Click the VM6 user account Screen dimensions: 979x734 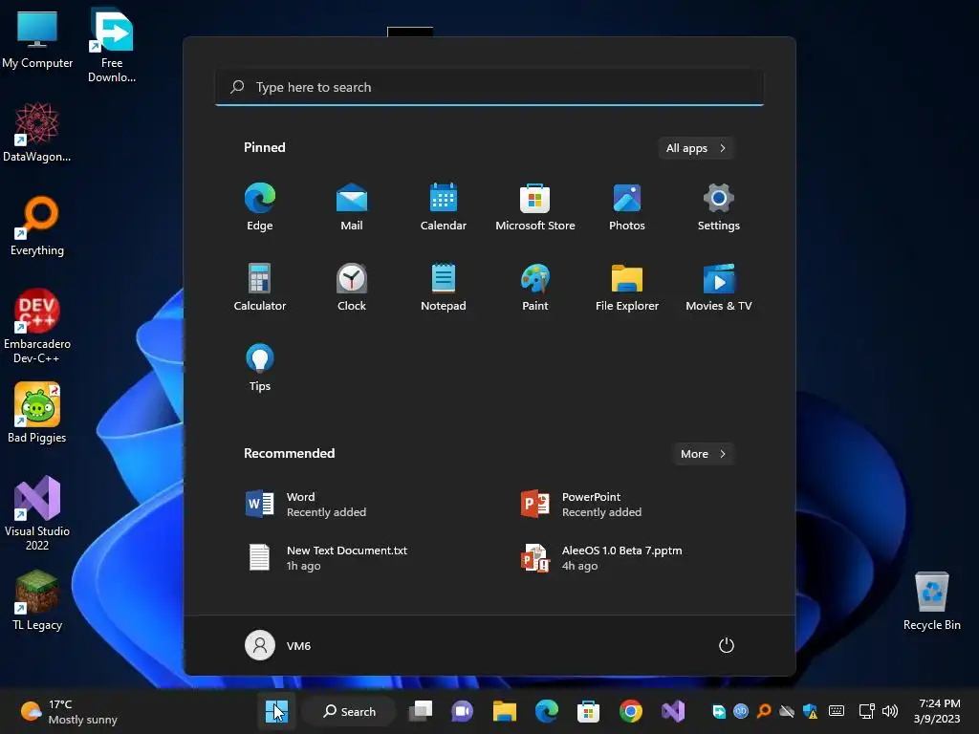click(x=278, y=645)
